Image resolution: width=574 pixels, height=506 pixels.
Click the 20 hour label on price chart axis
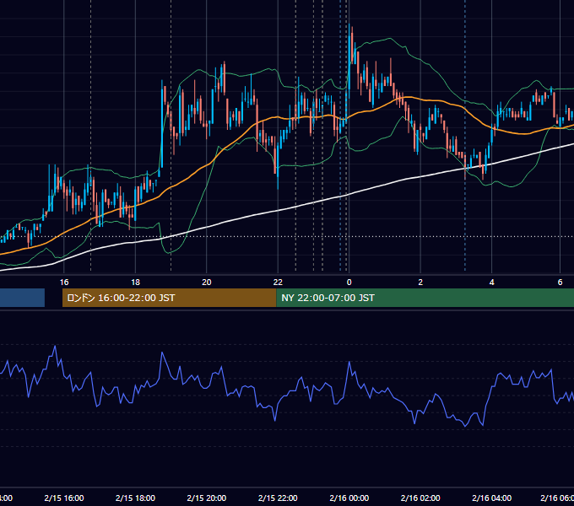(207, 283)
